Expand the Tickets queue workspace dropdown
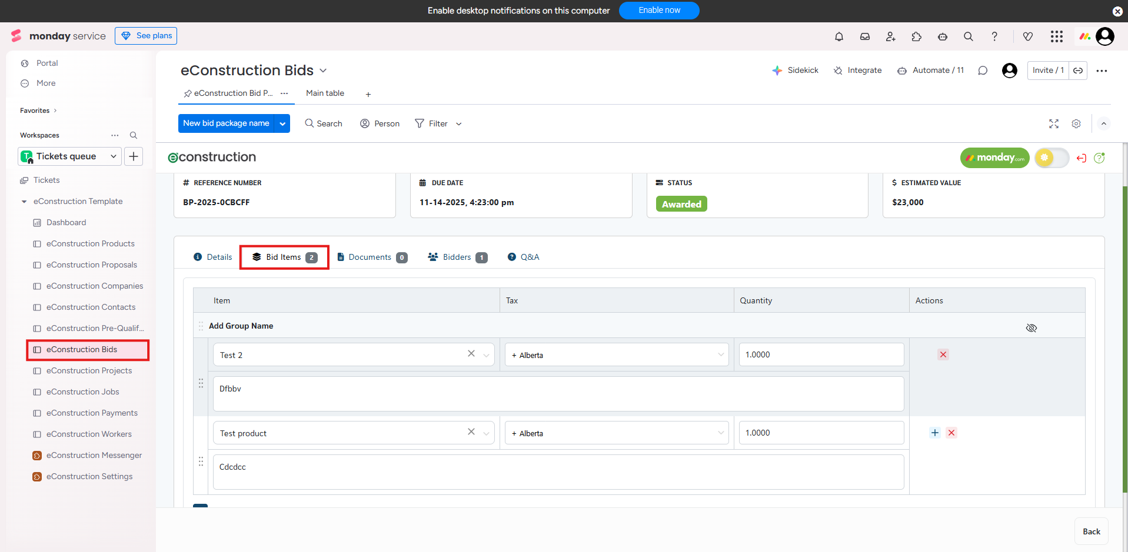The height and width of the screenshot is (552, 1128). point(113,156)
